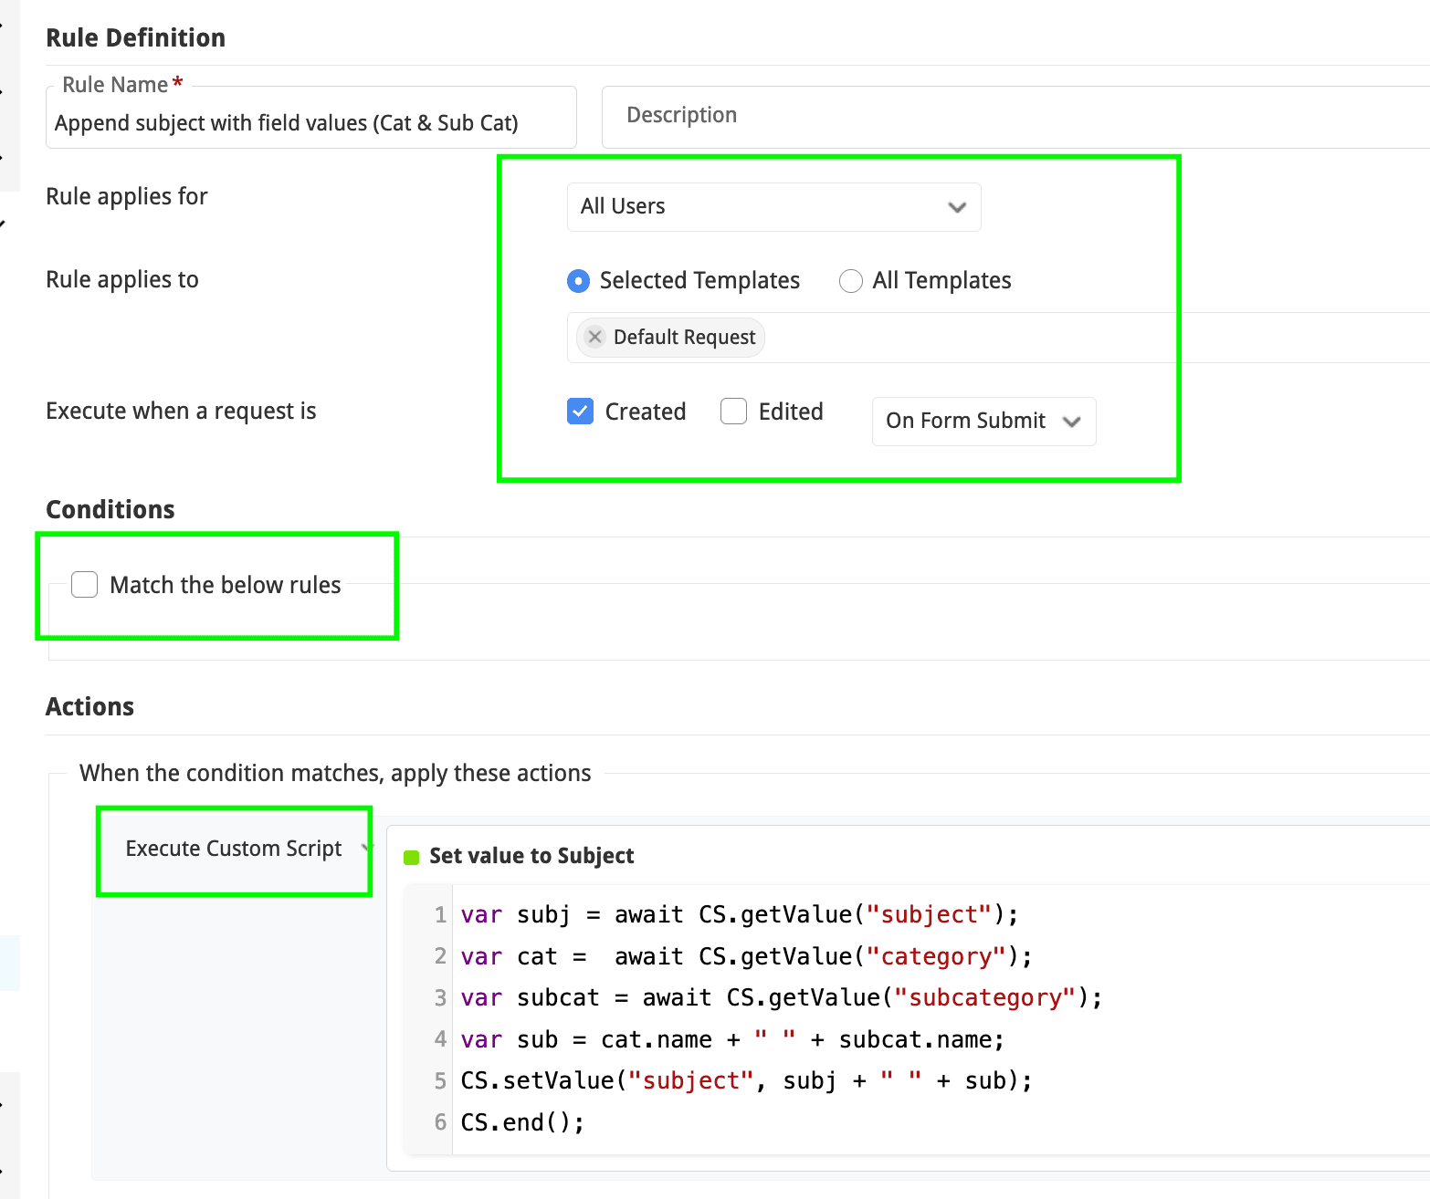Click the CS.end() line in script editor
This screenshot has height=1199, width=1430.
click(521, 1122)
